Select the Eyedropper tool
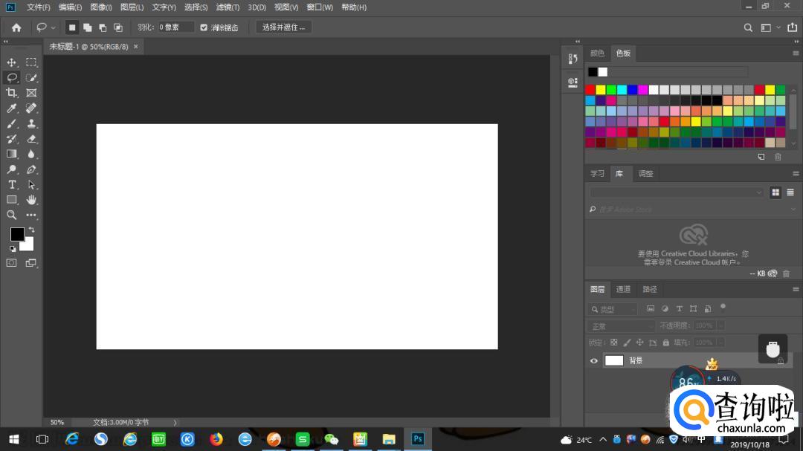Viewport: 803px width, 451px height. 12,108
